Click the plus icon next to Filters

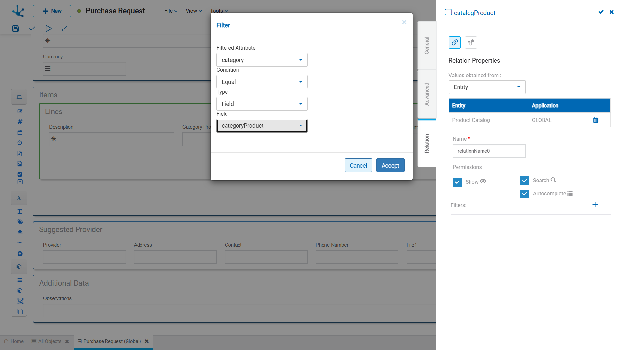coord(595,205)
